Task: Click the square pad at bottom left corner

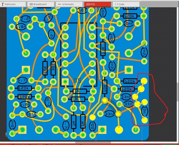Action: pos(22,129)
